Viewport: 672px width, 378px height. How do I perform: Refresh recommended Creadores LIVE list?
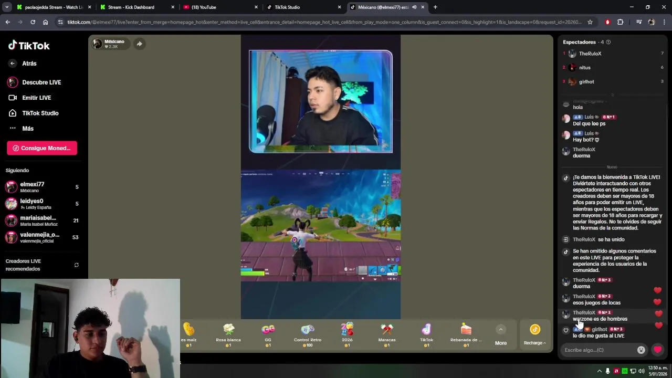tap(77, 265)
